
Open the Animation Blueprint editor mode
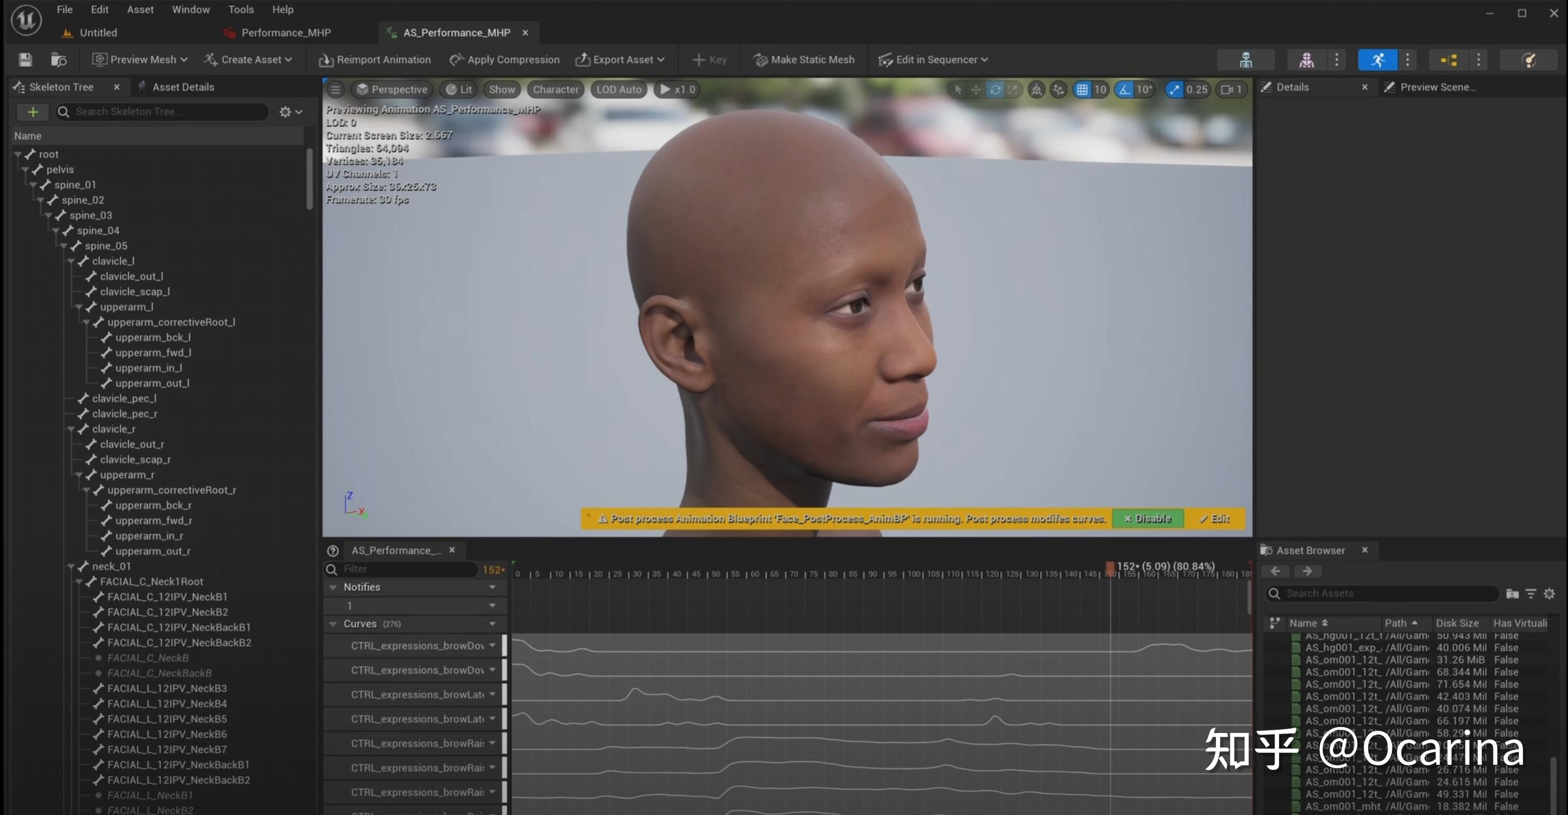1449,59
